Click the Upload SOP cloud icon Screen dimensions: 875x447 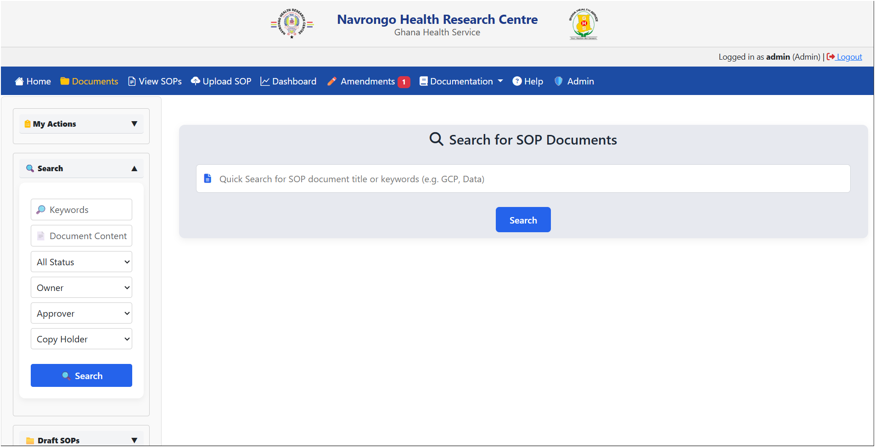point(196,81)
